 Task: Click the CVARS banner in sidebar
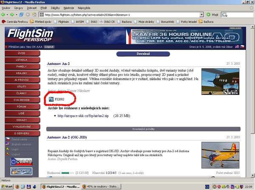point(21,162)
